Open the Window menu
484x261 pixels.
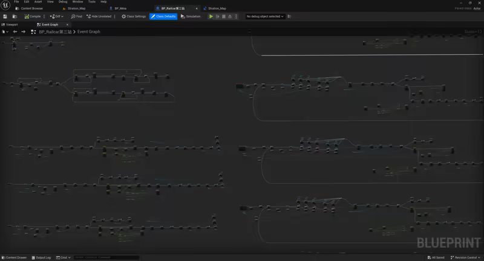(77, 2)
